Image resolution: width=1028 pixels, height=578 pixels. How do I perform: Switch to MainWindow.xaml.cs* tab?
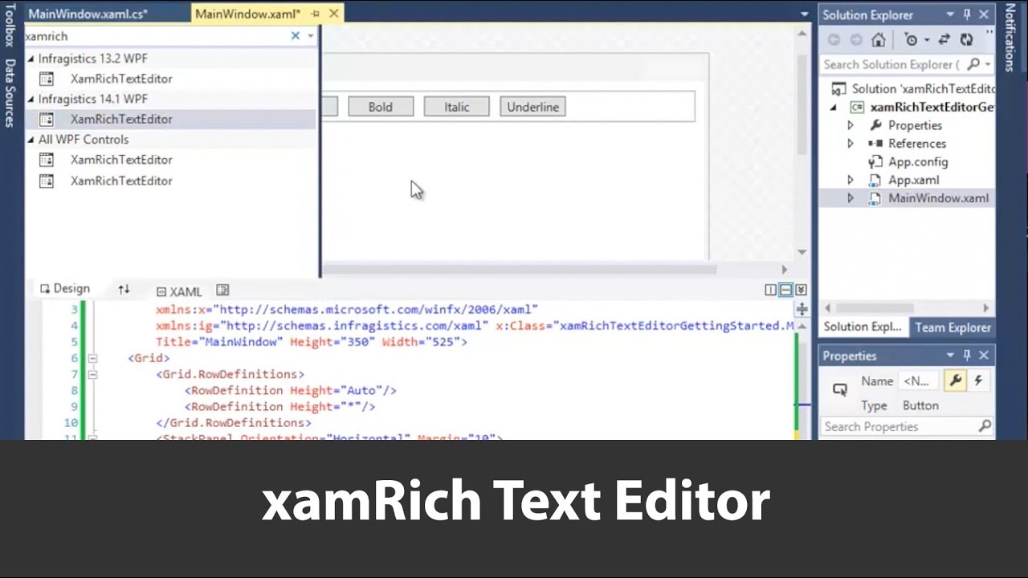[88, 14]
